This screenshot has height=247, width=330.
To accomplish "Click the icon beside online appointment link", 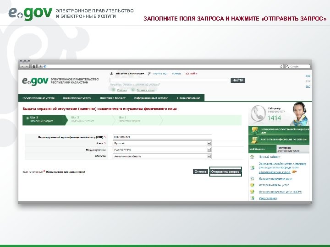I will 252,167.
